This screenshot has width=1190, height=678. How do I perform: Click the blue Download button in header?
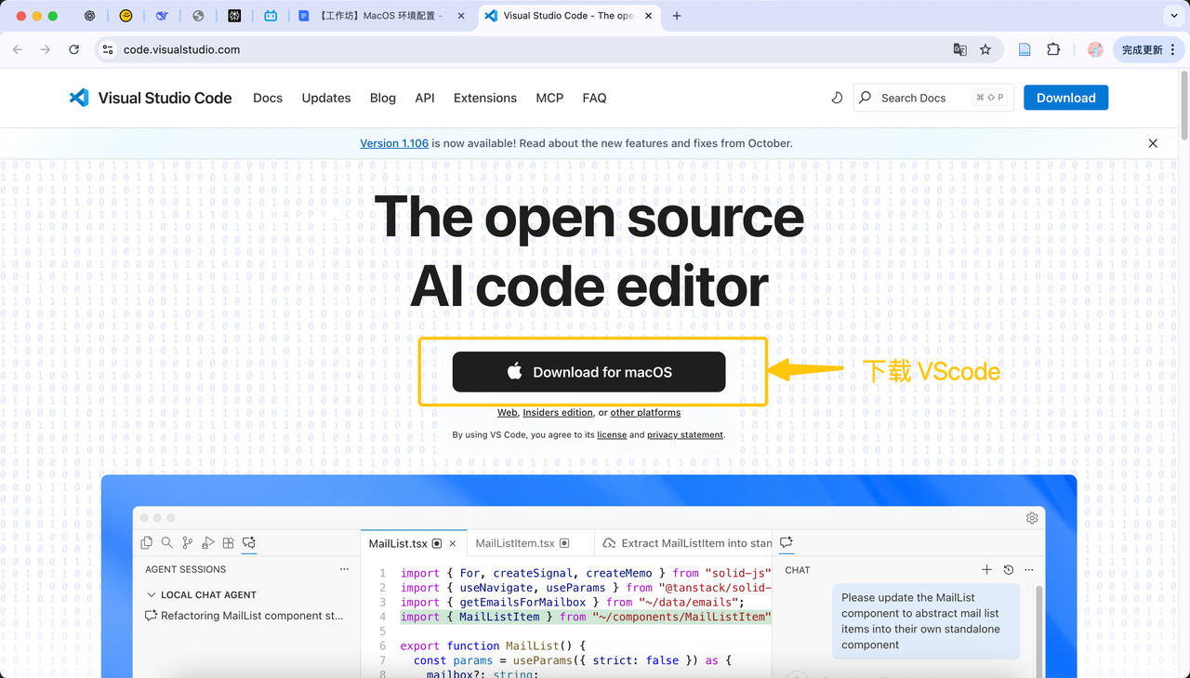(1065, 98)
